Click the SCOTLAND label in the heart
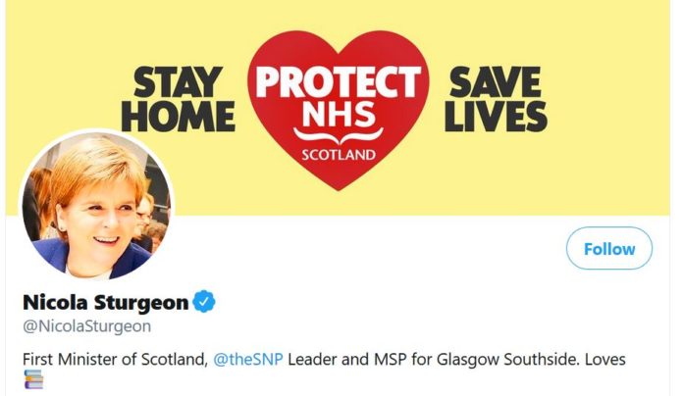The width and height of the screenshot is (683, 396). tap(339, 155)
